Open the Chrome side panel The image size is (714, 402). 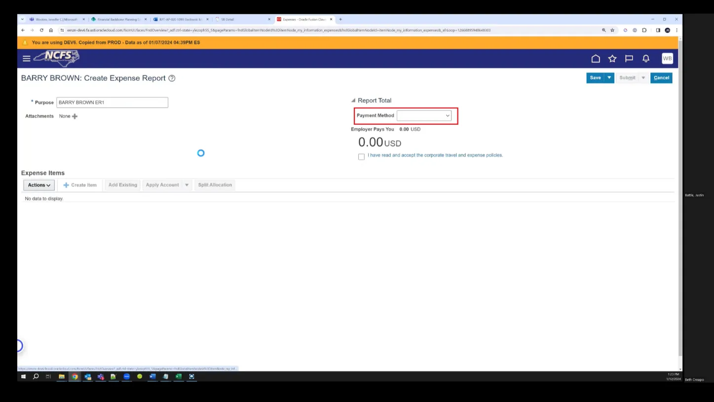click(658, 30)
